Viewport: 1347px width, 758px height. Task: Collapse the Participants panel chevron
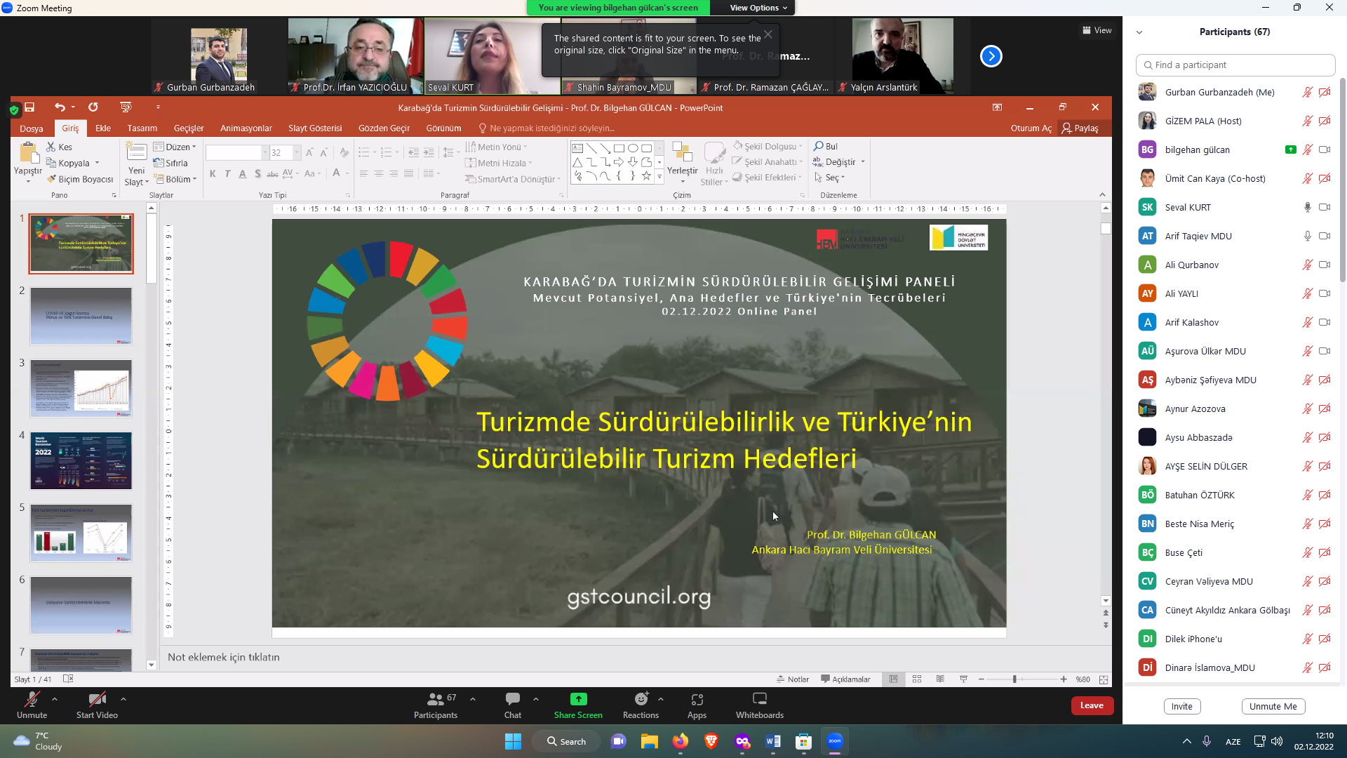tap(1139, 32)
